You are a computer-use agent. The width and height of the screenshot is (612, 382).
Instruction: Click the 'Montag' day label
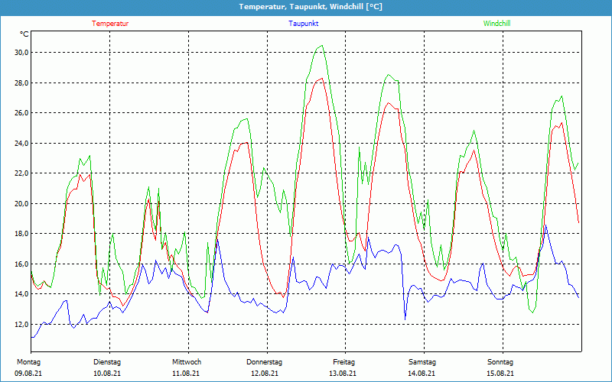[28, 362]
